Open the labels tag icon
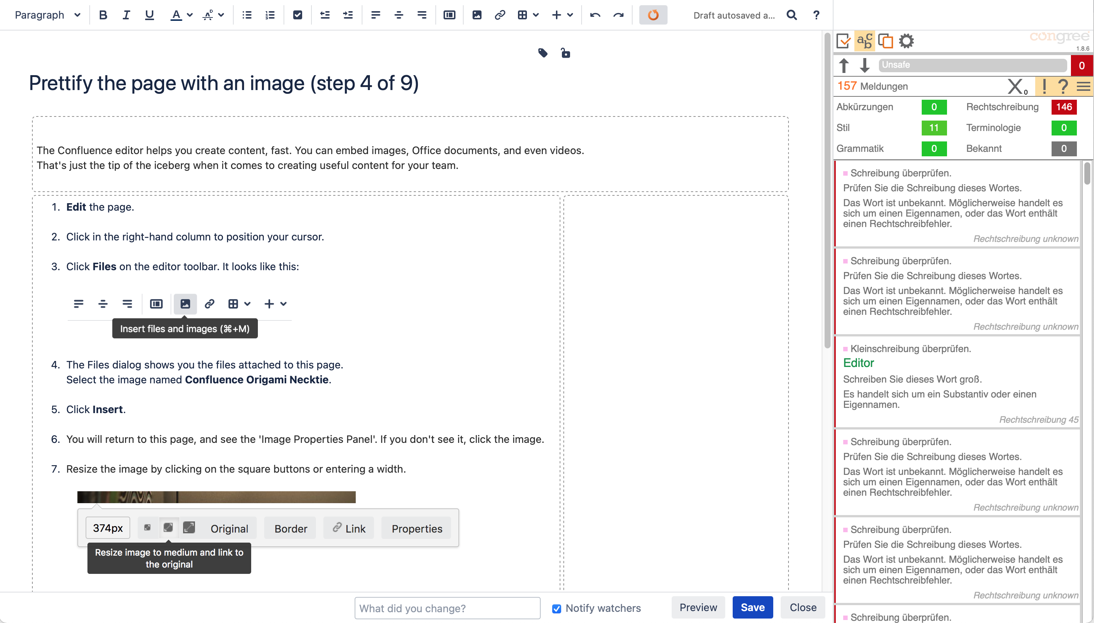Screen dimensions: 1094x623 click(543, 53)
